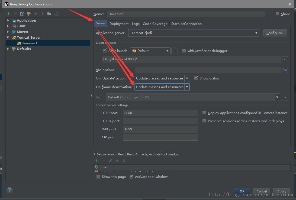This screenshot has height=200, width=296.
Task: Click OK button
Action: pos(242,191)
